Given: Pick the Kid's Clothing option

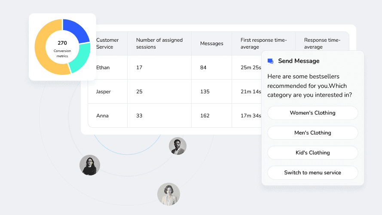Looking at the screenshot, I should pos(312,153).
